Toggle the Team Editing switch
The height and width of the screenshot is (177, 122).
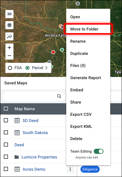(x=99, y=151)
